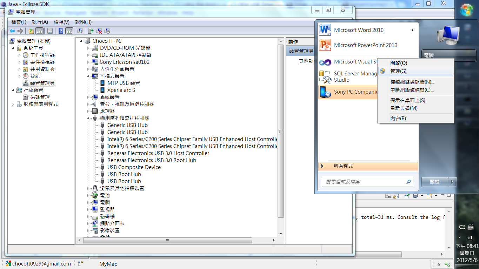
Task: Click the disable device down-arrow toolbar icon
Action: 107,31
